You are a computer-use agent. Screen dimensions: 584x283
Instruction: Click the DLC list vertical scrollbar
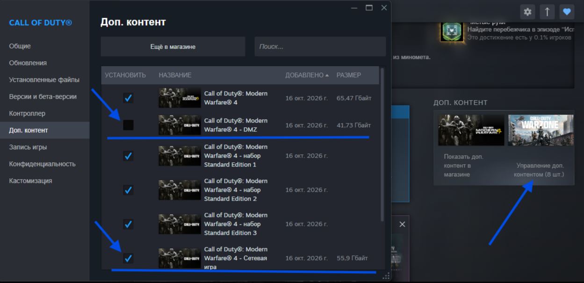pos(382,145)
